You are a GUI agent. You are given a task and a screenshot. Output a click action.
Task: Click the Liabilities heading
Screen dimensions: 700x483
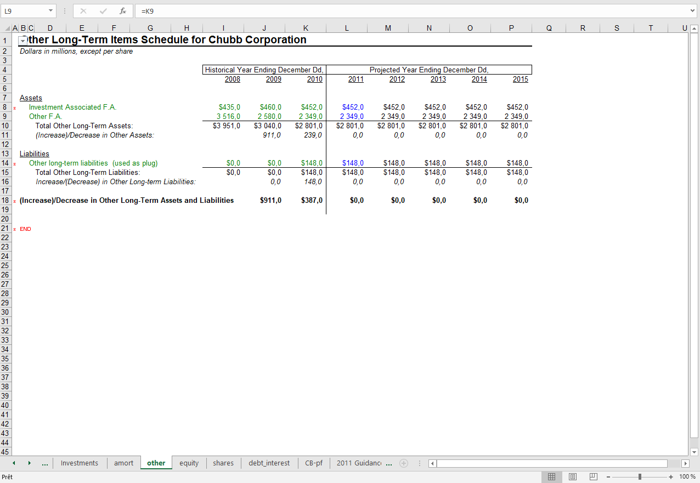[35, 154]
